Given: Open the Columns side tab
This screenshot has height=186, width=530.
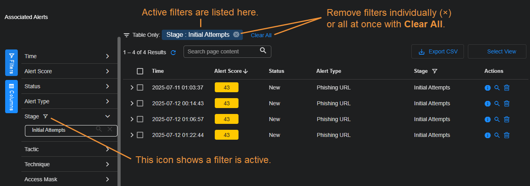Looking at the screenshot, I should coord(11,97).
